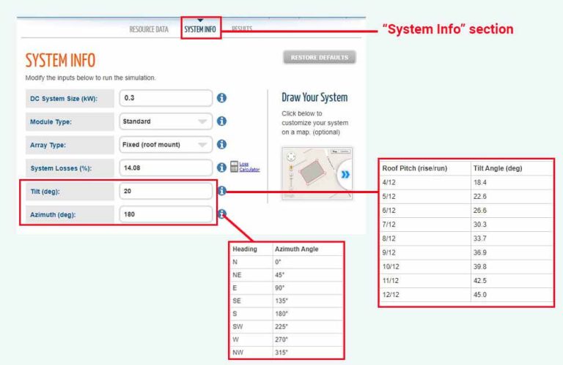Screen dimensions: 563x365
Task: Open the Module Type info icon
Action: [x=221, y=121]
